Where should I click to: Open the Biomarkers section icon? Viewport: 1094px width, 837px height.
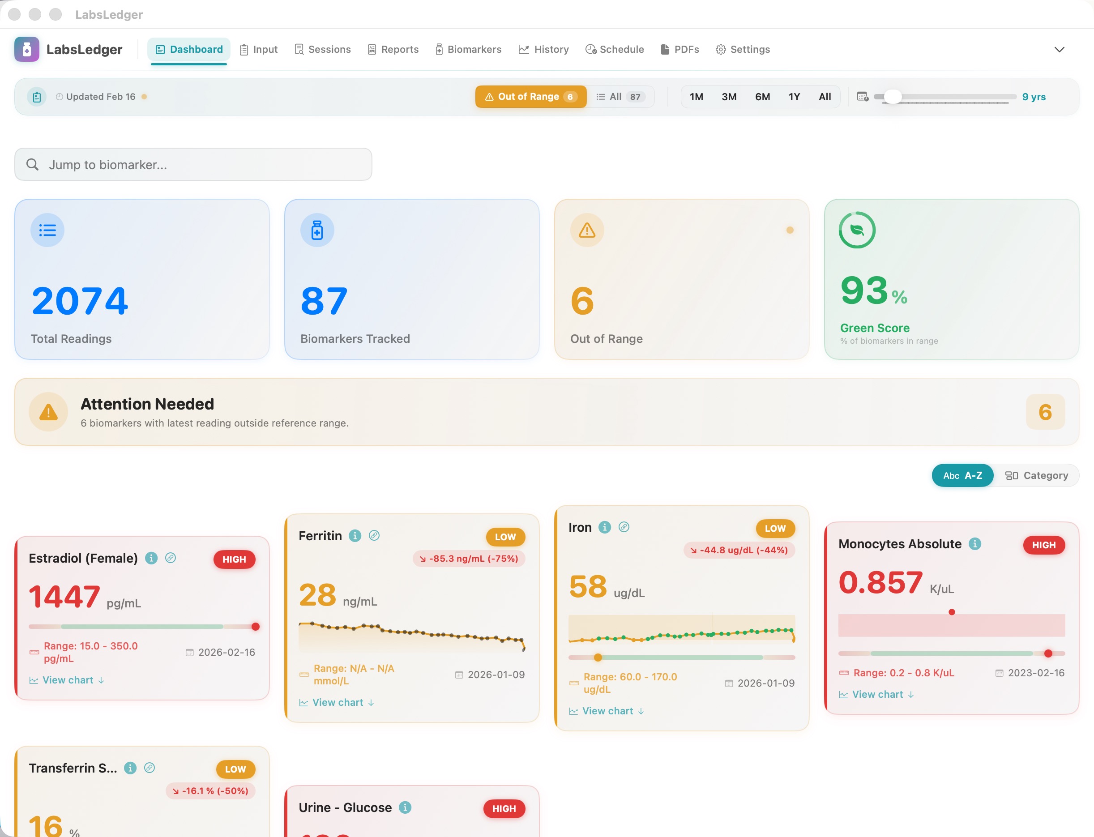tap(438, 49)
